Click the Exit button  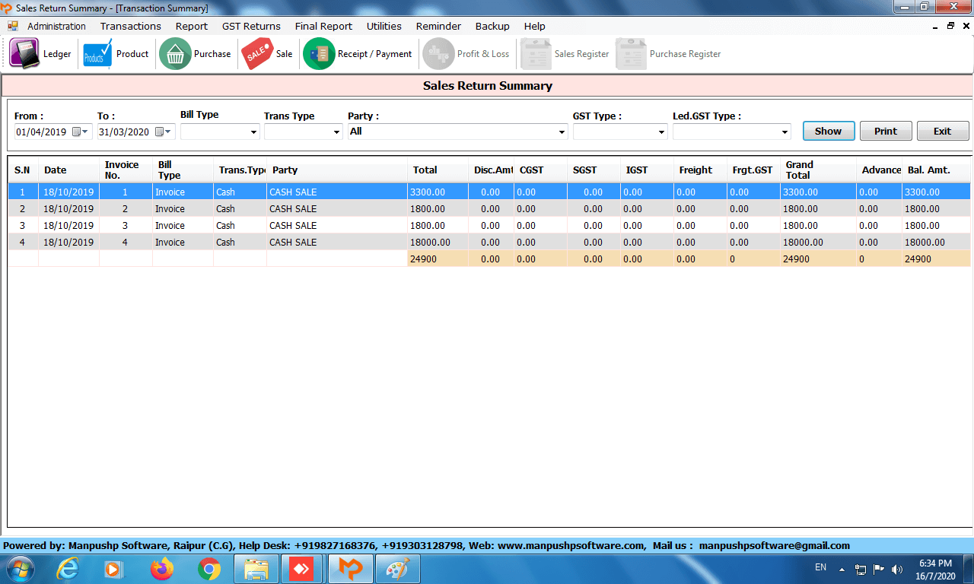[x=943, y=131]
